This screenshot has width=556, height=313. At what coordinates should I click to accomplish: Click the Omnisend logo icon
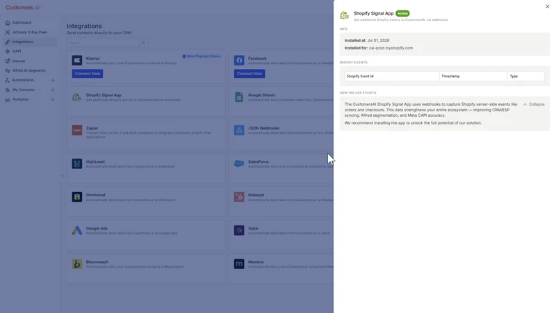click(77, 197)
